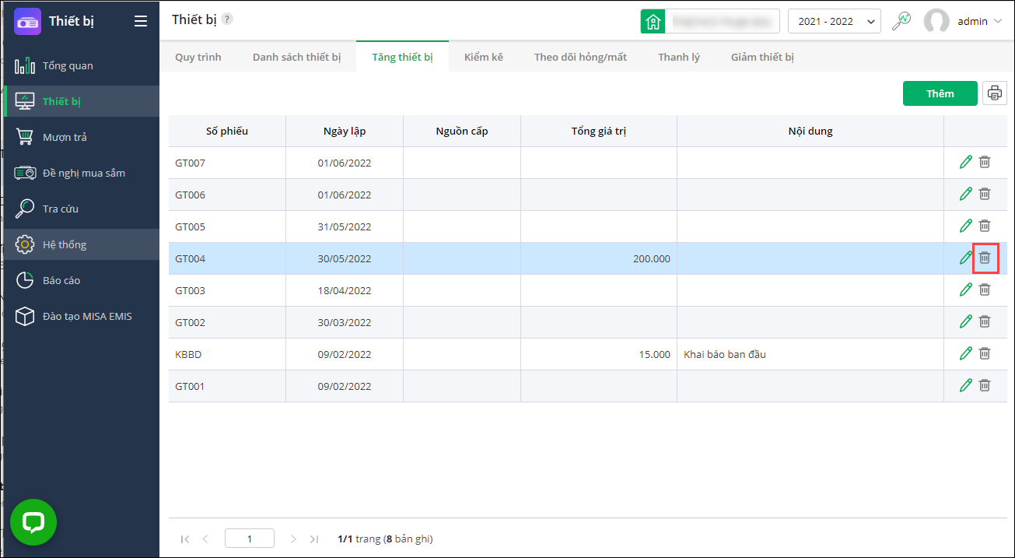
Task: Delete voucher GT003 with trash icon
Action: (985, 290)
